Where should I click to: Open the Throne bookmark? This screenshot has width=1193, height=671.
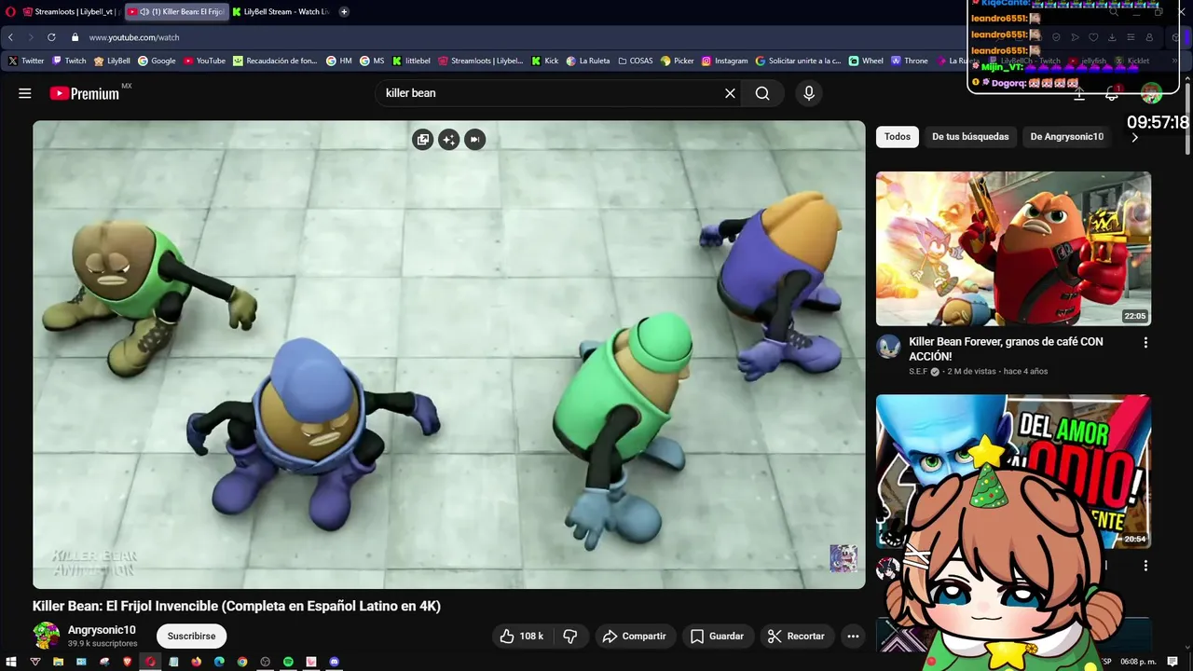(910, 61)
